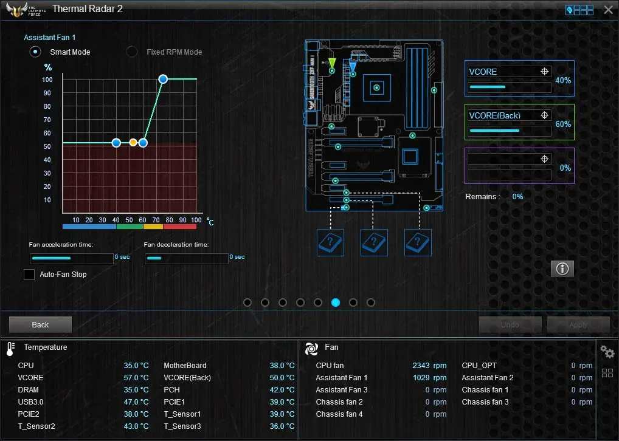The width and height of the screenshot is (619, 441).
Task: Click crosshair icon of the empty sensor slot
Action: click(544, 159)
